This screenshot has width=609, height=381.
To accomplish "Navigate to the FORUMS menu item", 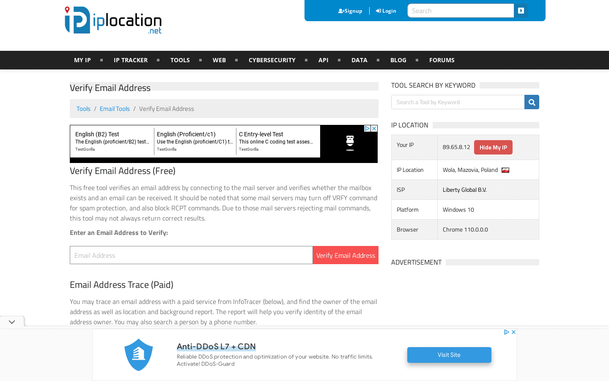I will (442, 60).
